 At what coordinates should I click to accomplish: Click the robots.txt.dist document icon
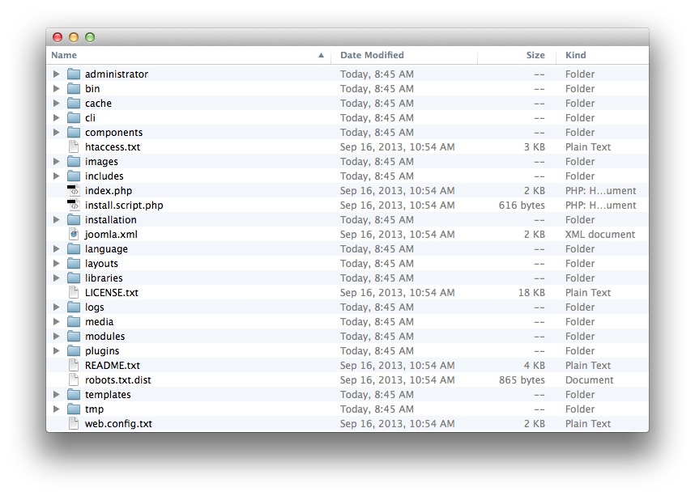[x=74, y=380]
